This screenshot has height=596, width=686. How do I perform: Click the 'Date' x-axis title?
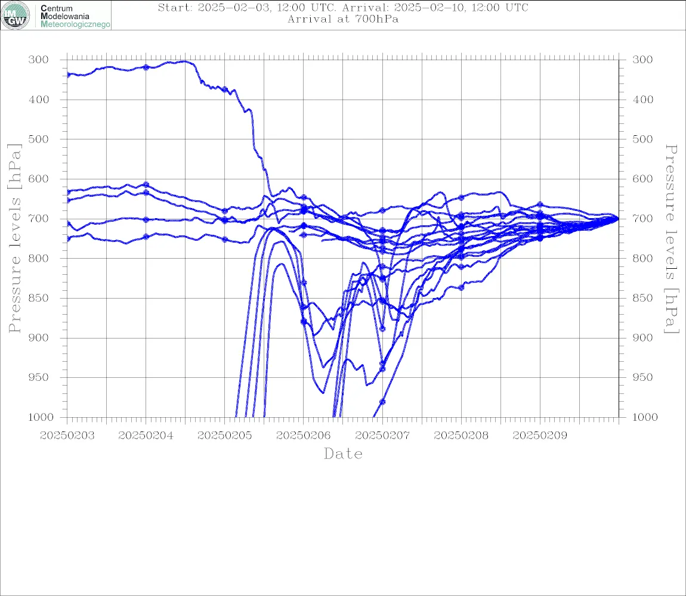pyautogui.click(x=344, y=454)
